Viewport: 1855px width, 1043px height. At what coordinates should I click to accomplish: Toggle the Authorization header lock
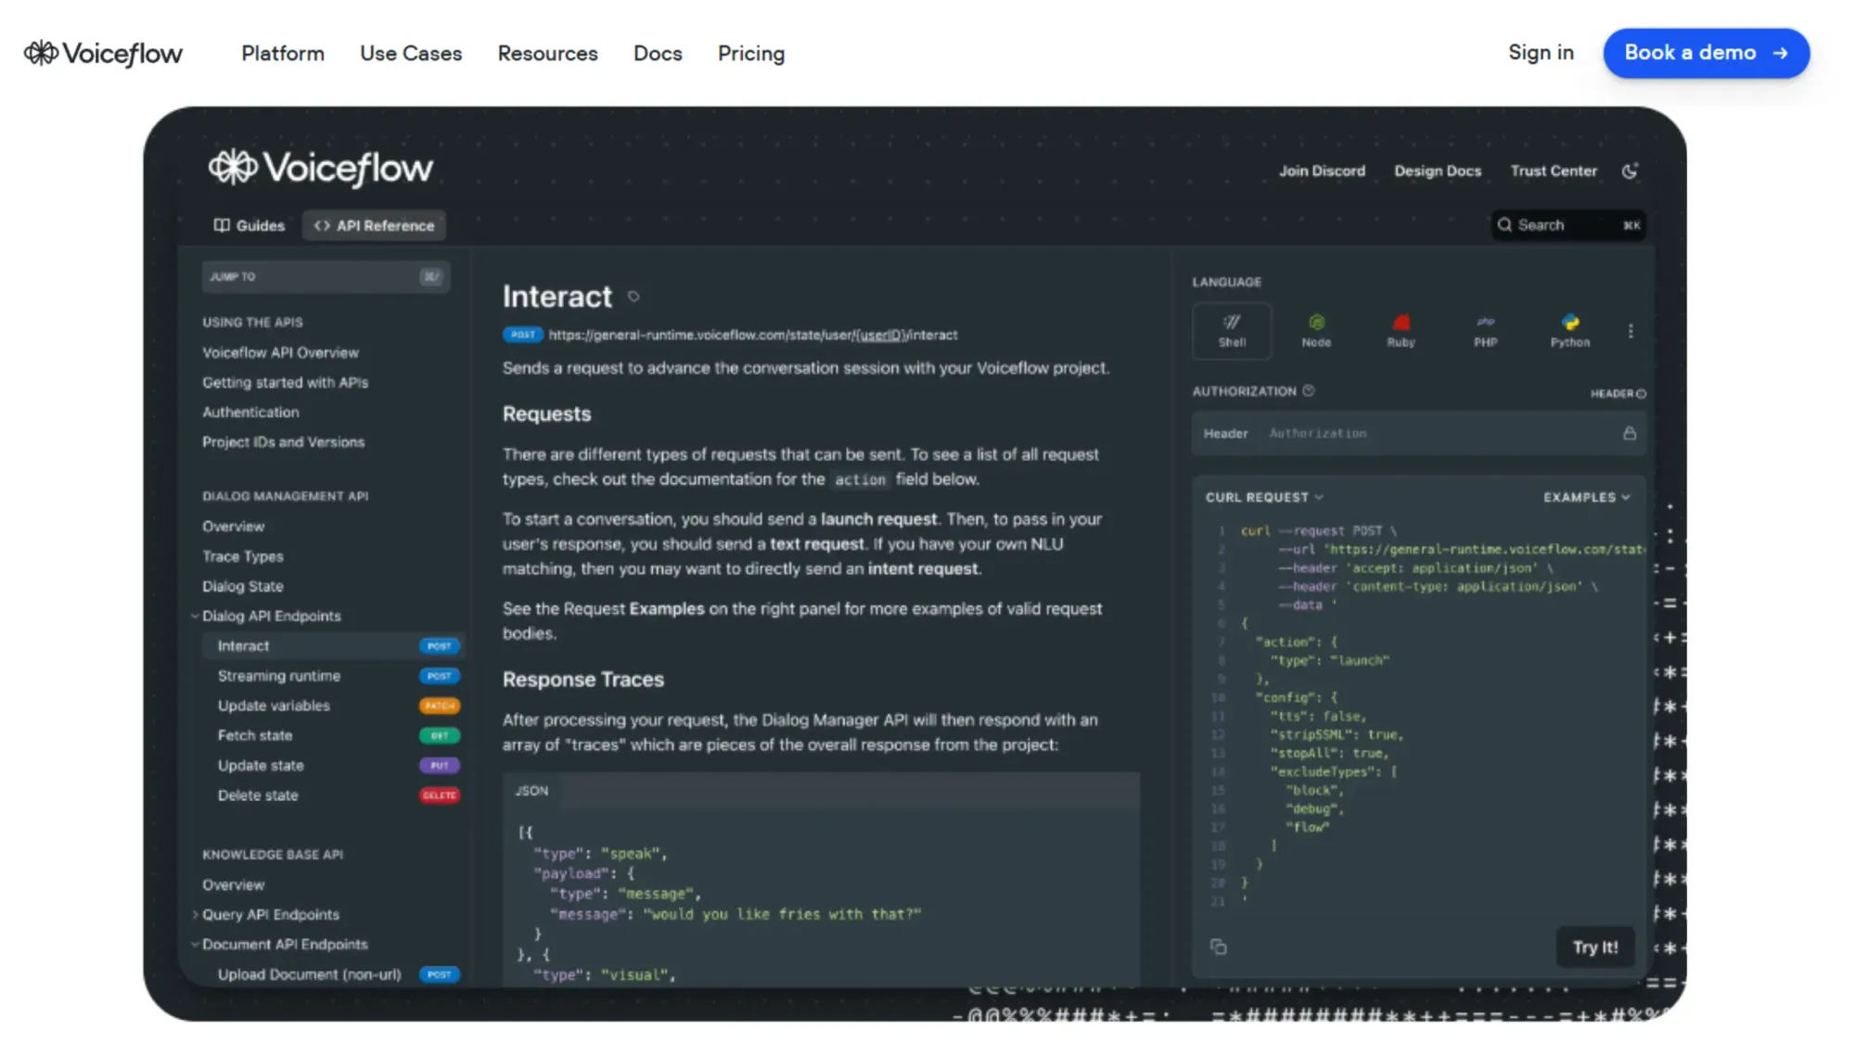1630,433
